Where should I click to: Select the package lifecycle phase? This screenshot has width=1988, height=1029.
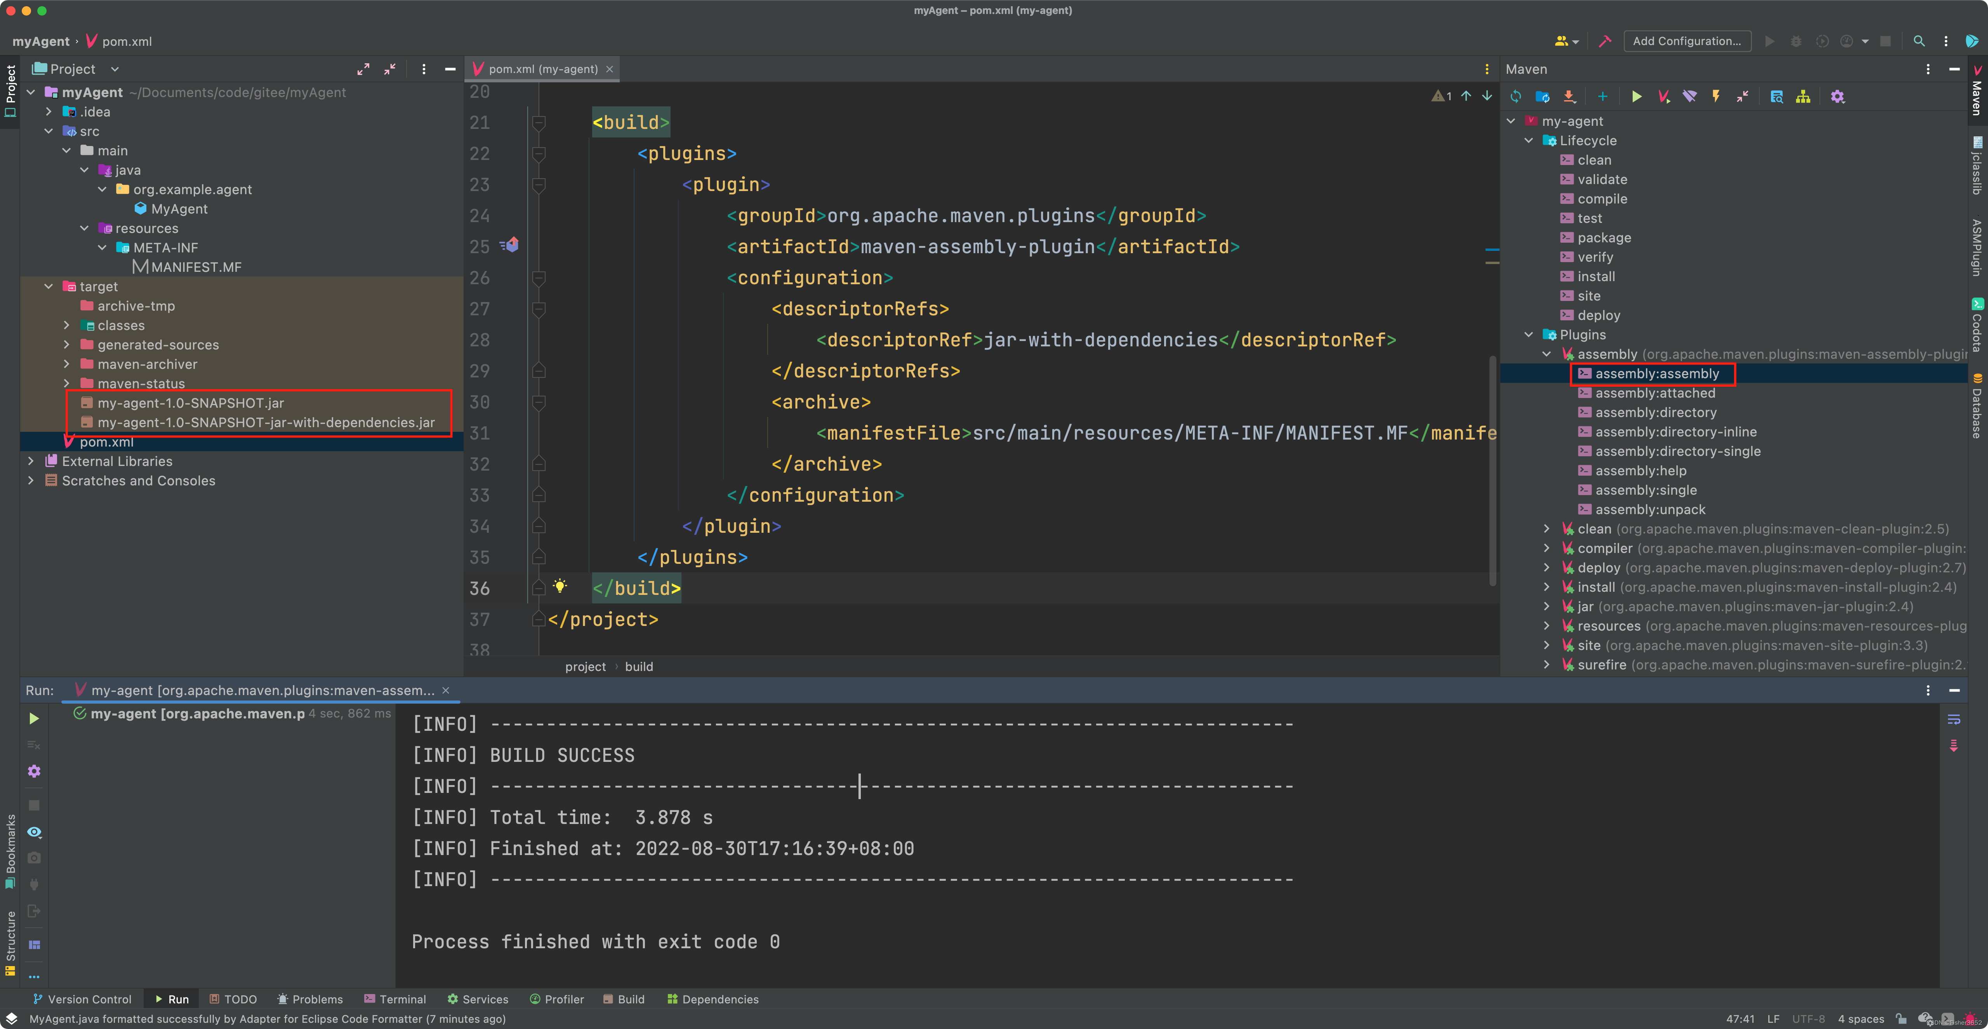click(x=1604, y=238)
